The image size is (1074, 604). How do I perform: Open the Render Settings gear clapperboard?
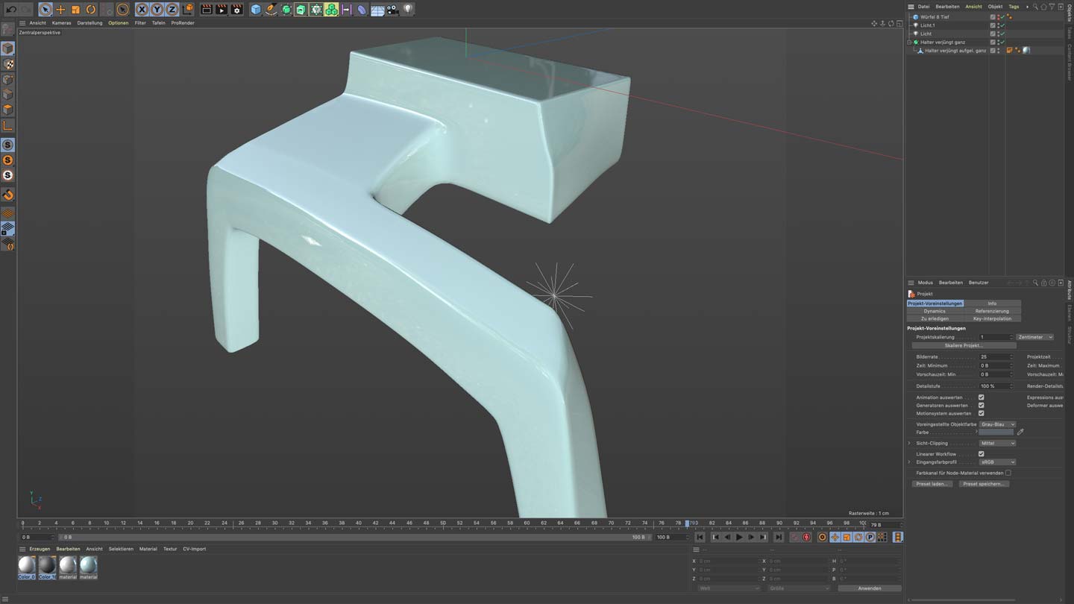237,10
